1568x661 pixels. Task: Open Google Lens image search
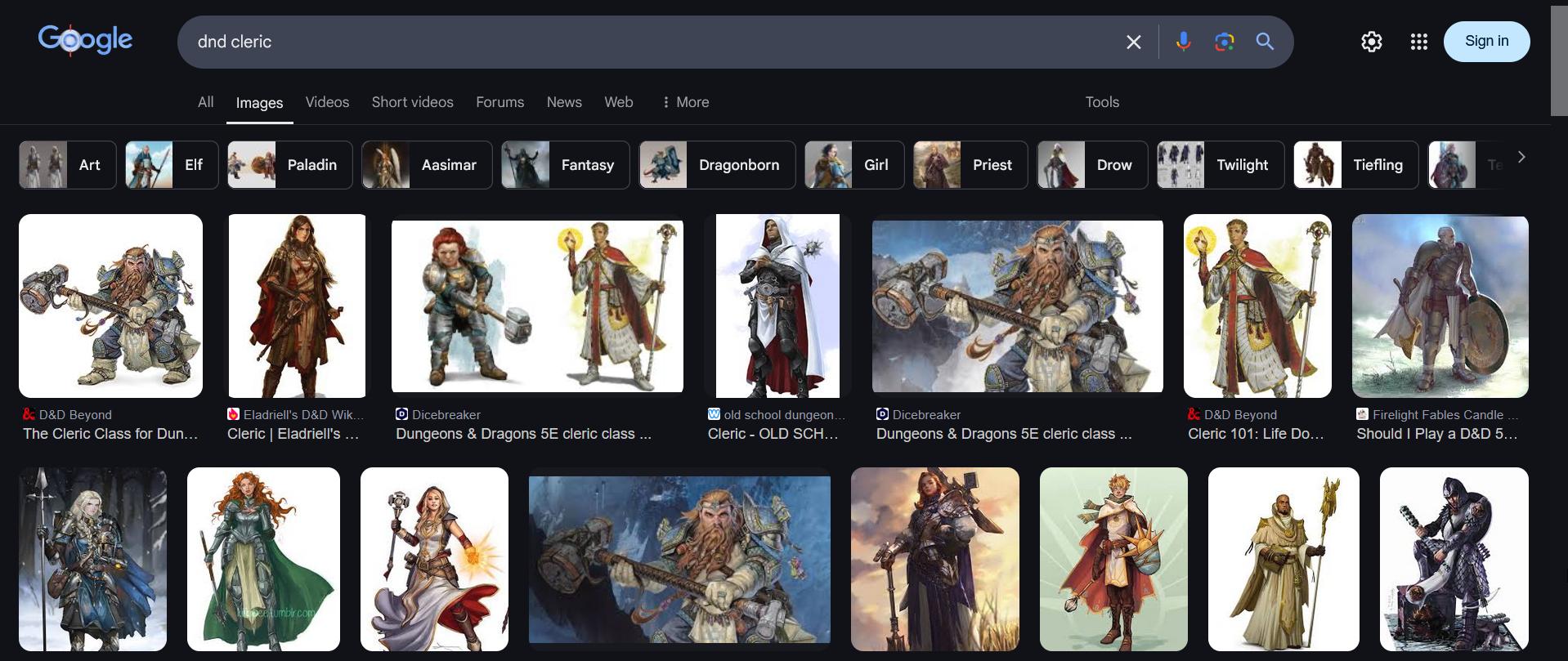pos(1224,42)
